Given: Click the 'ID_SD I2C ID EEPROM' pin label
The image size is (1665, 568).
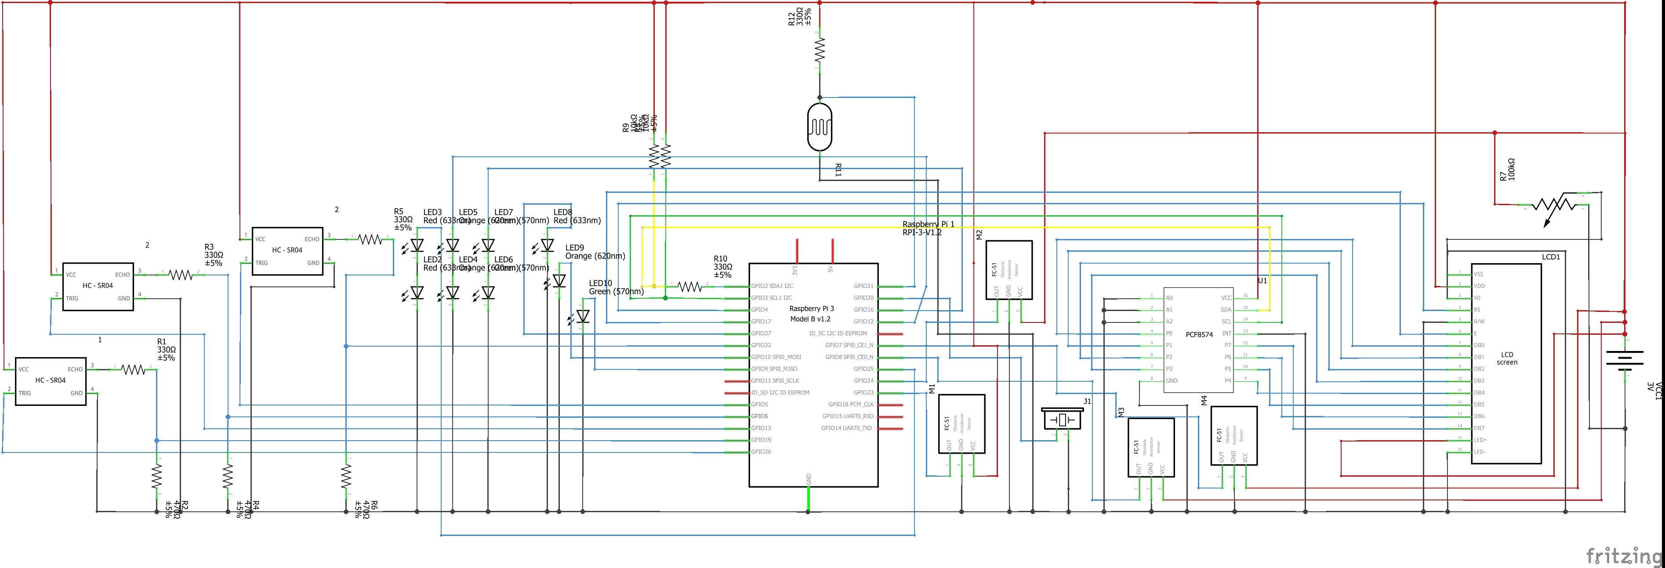Looking at the screenshot, I should coord(780,392).
